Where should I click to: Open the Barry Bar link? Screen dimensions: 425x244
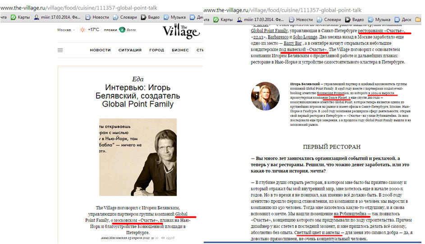[x=293, y=43]
